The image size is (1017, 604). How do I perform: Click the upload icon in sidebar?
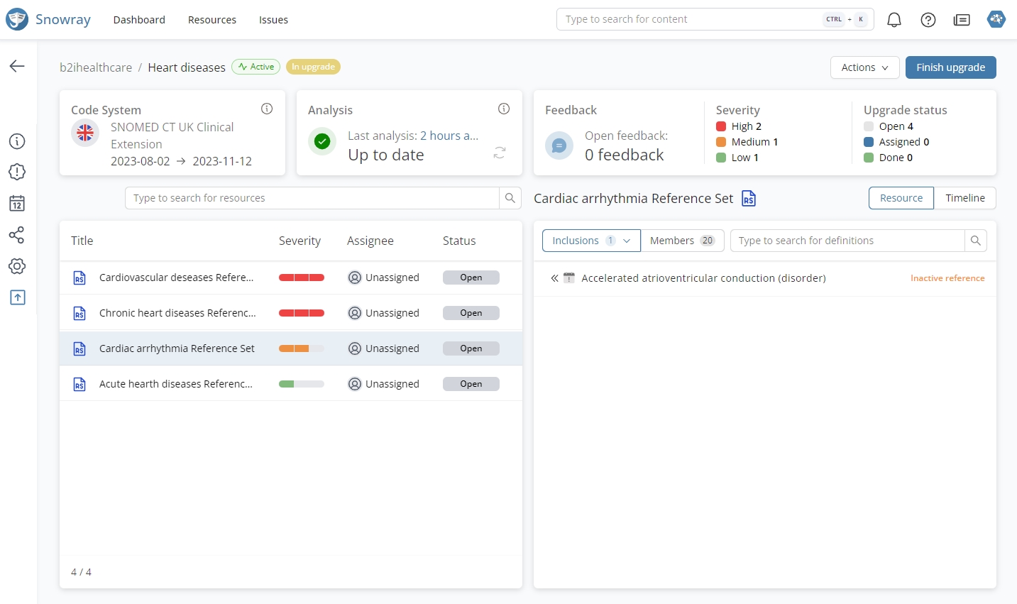[x=17, y=297]
